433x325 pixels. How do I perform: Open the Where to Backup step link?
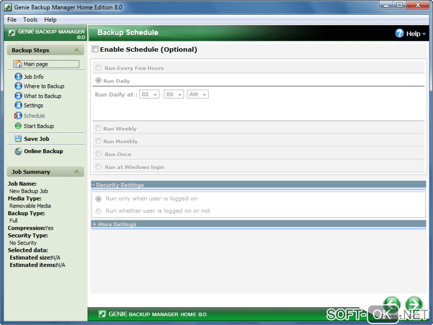click(x=44, y=86)
